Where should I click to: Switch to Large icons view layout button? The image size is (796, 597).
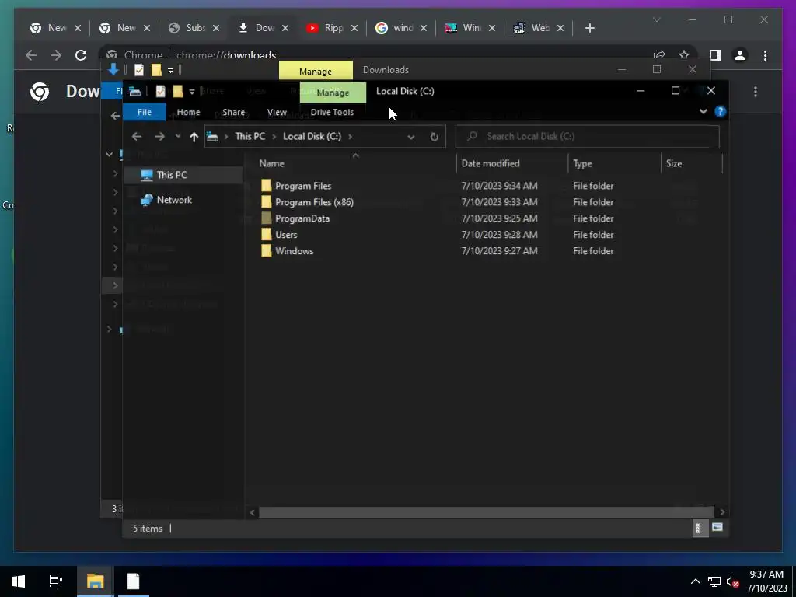[x=717, y=528]
